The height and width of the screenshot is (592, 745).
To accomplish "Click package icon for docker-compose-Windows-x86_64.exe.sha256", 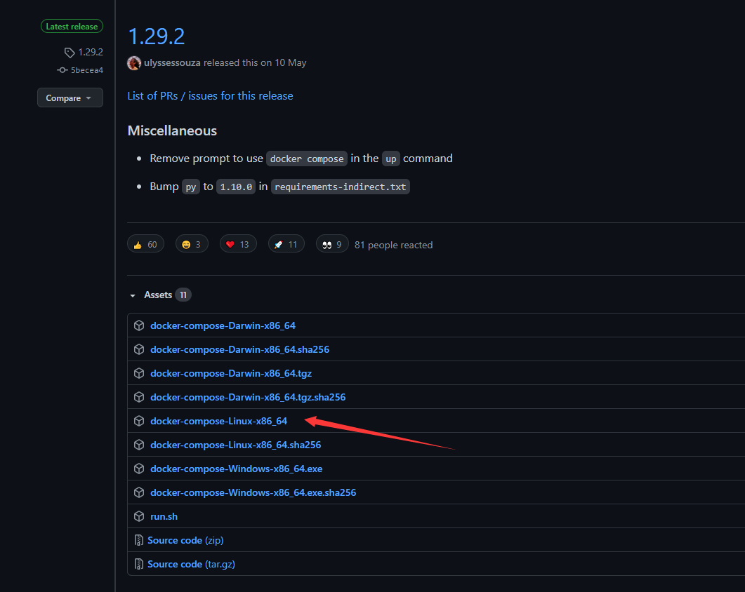I will [139, 492].
